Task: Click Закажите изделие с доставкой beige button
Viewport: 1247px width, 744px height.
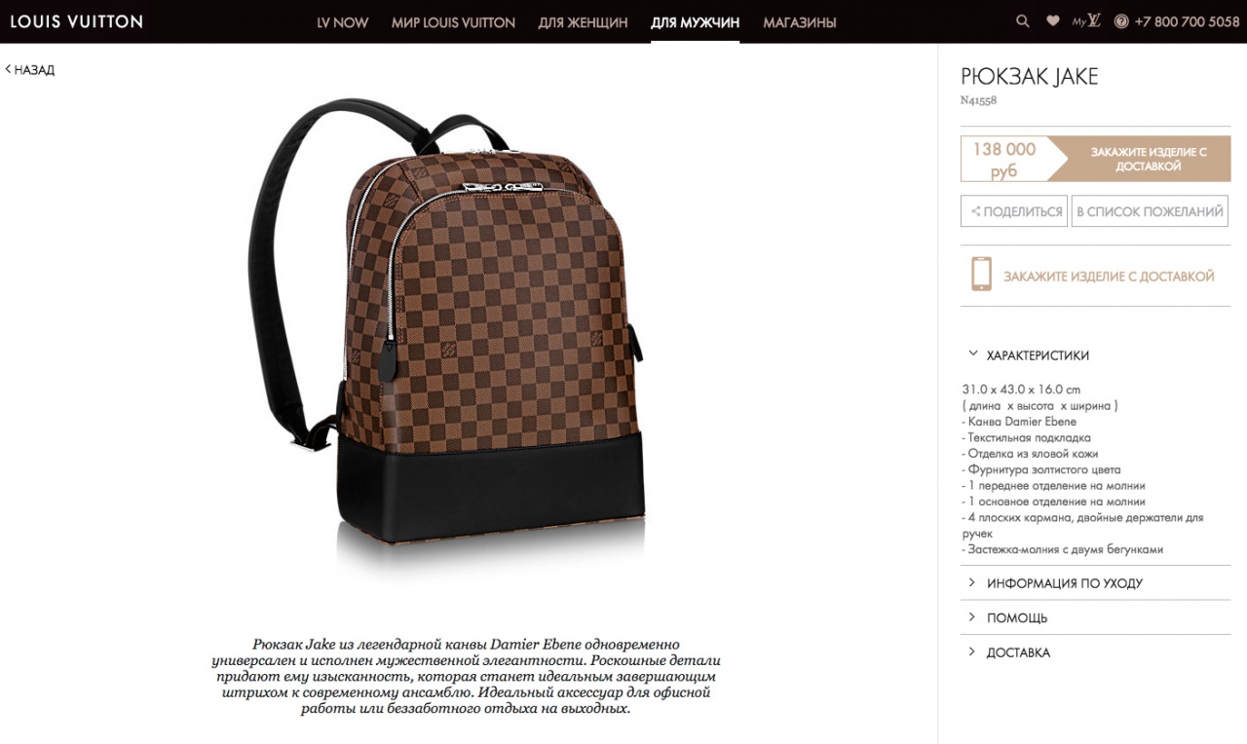Action: pyautogui.click(x=1139, y=159)
